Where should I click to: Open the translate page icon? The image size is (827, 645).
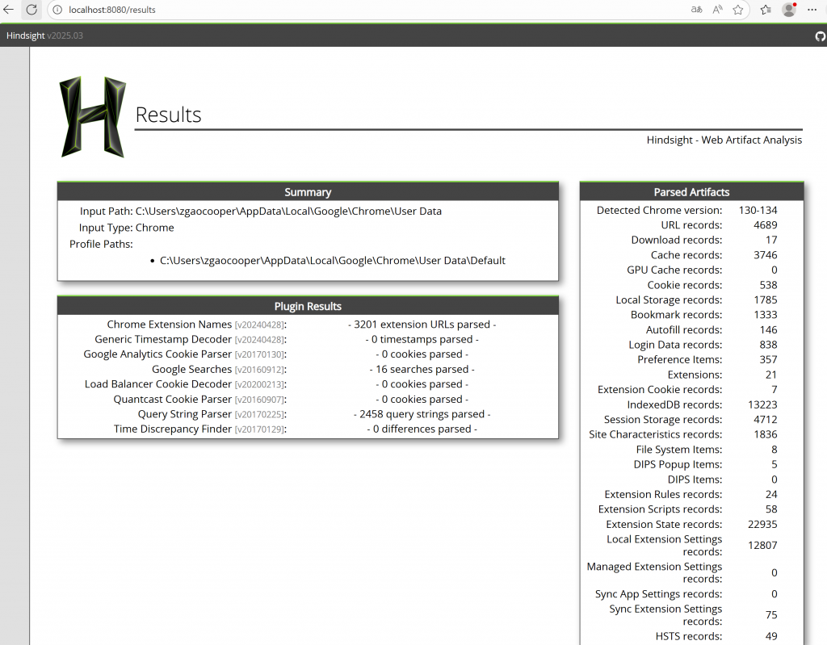pos(696,10)
